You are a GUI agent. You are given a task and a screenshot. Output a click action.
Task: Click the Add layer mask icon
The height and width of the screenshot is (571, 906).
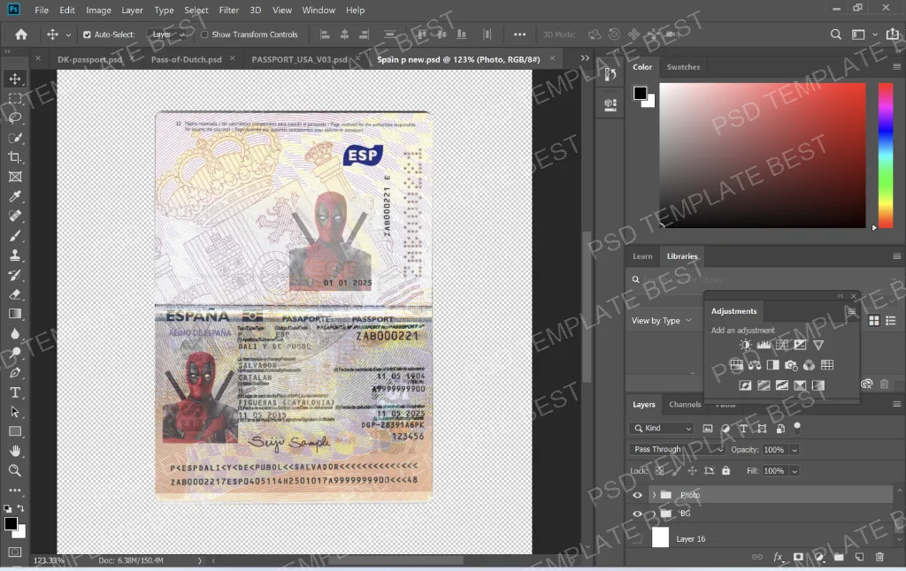(x=798, y=557)
